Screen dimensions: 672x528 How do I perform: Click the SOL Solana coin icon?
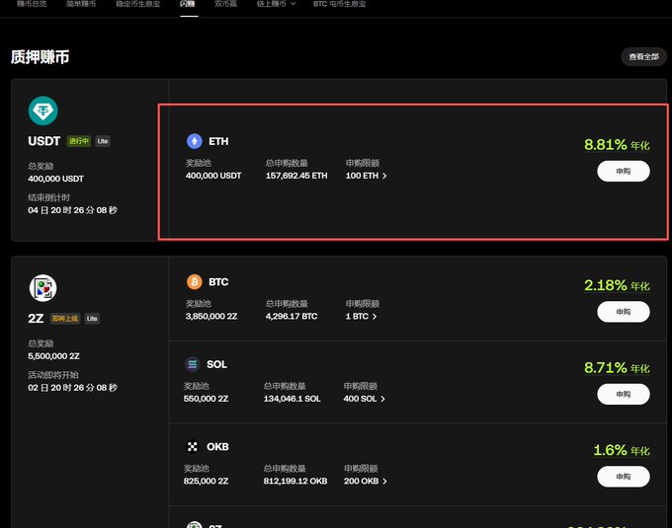tap(192, 364)
